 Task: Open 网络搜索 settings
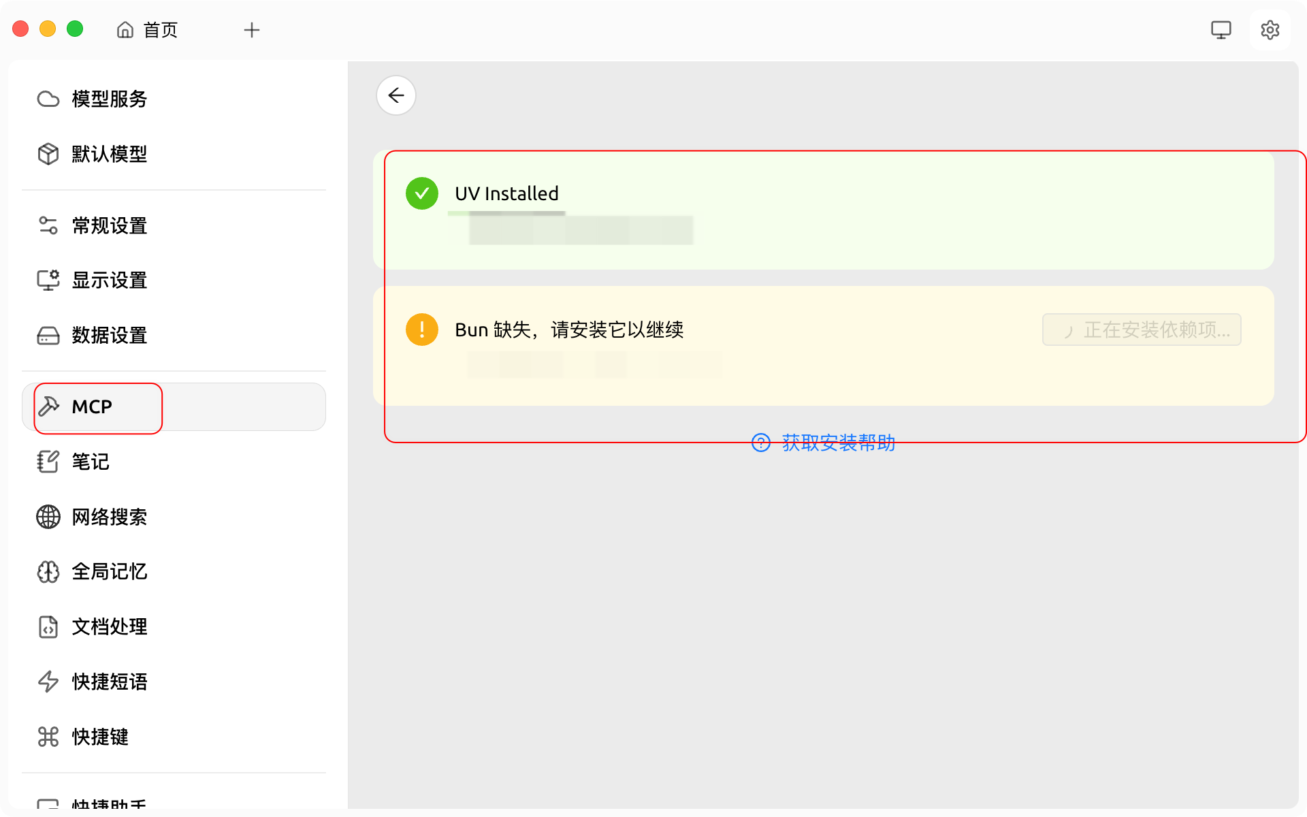pos(109,517)
